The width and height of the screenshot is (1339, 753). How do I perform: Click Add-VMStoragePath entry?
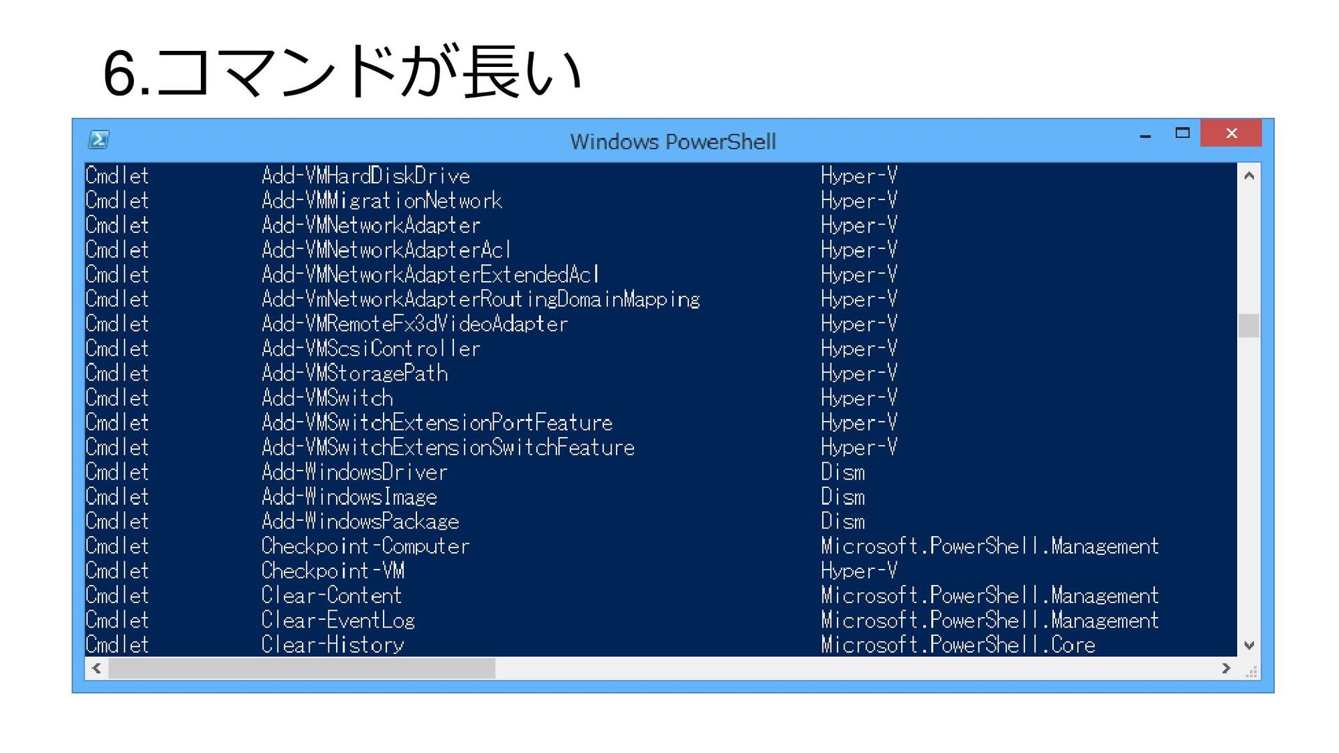(354, 373)
